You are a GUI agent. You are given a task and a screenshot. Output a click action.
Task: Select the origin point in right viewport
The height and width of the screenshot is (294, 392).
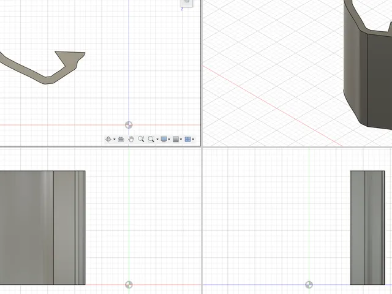tap(309, 284)
